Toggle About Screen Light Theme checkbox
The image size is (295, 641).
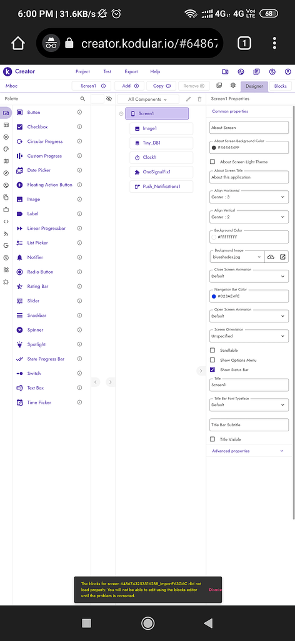pos(212,162)
